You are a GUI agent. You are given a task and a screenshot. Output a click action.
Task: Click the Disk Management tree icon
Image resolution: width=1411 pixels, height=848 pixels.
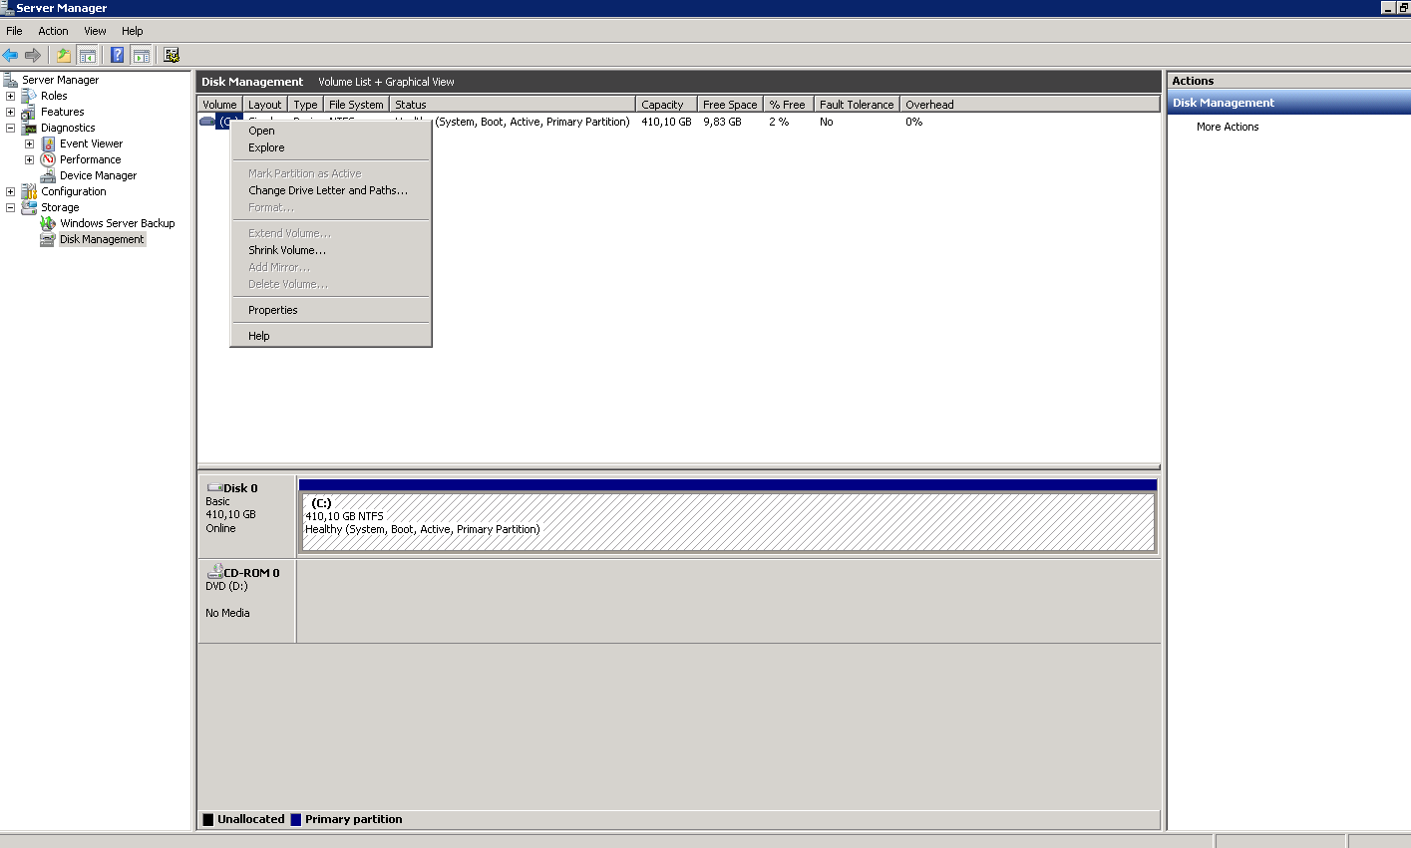pyautogui.click(x=48, y=239)
